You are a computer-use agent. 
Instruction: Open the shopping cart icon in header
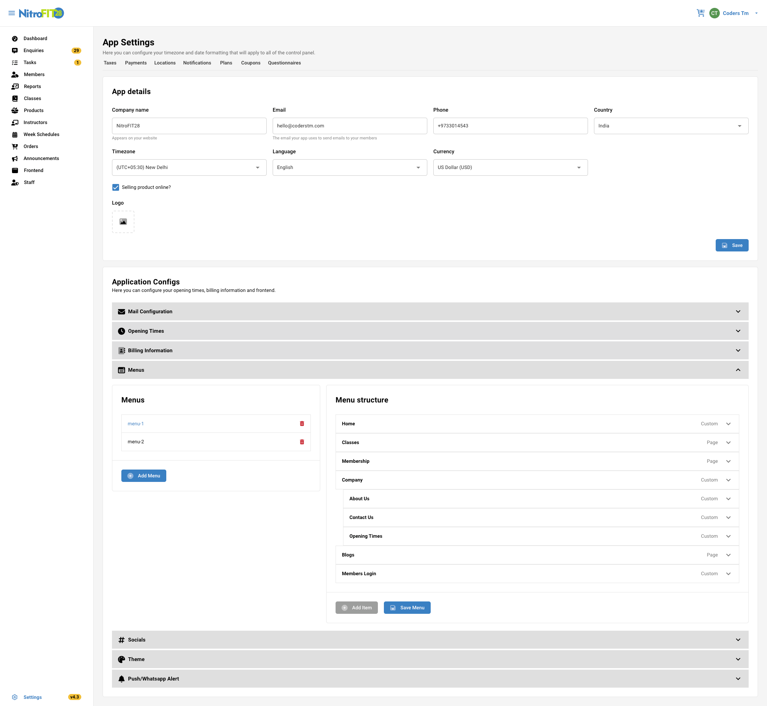[x=700, y=13]
